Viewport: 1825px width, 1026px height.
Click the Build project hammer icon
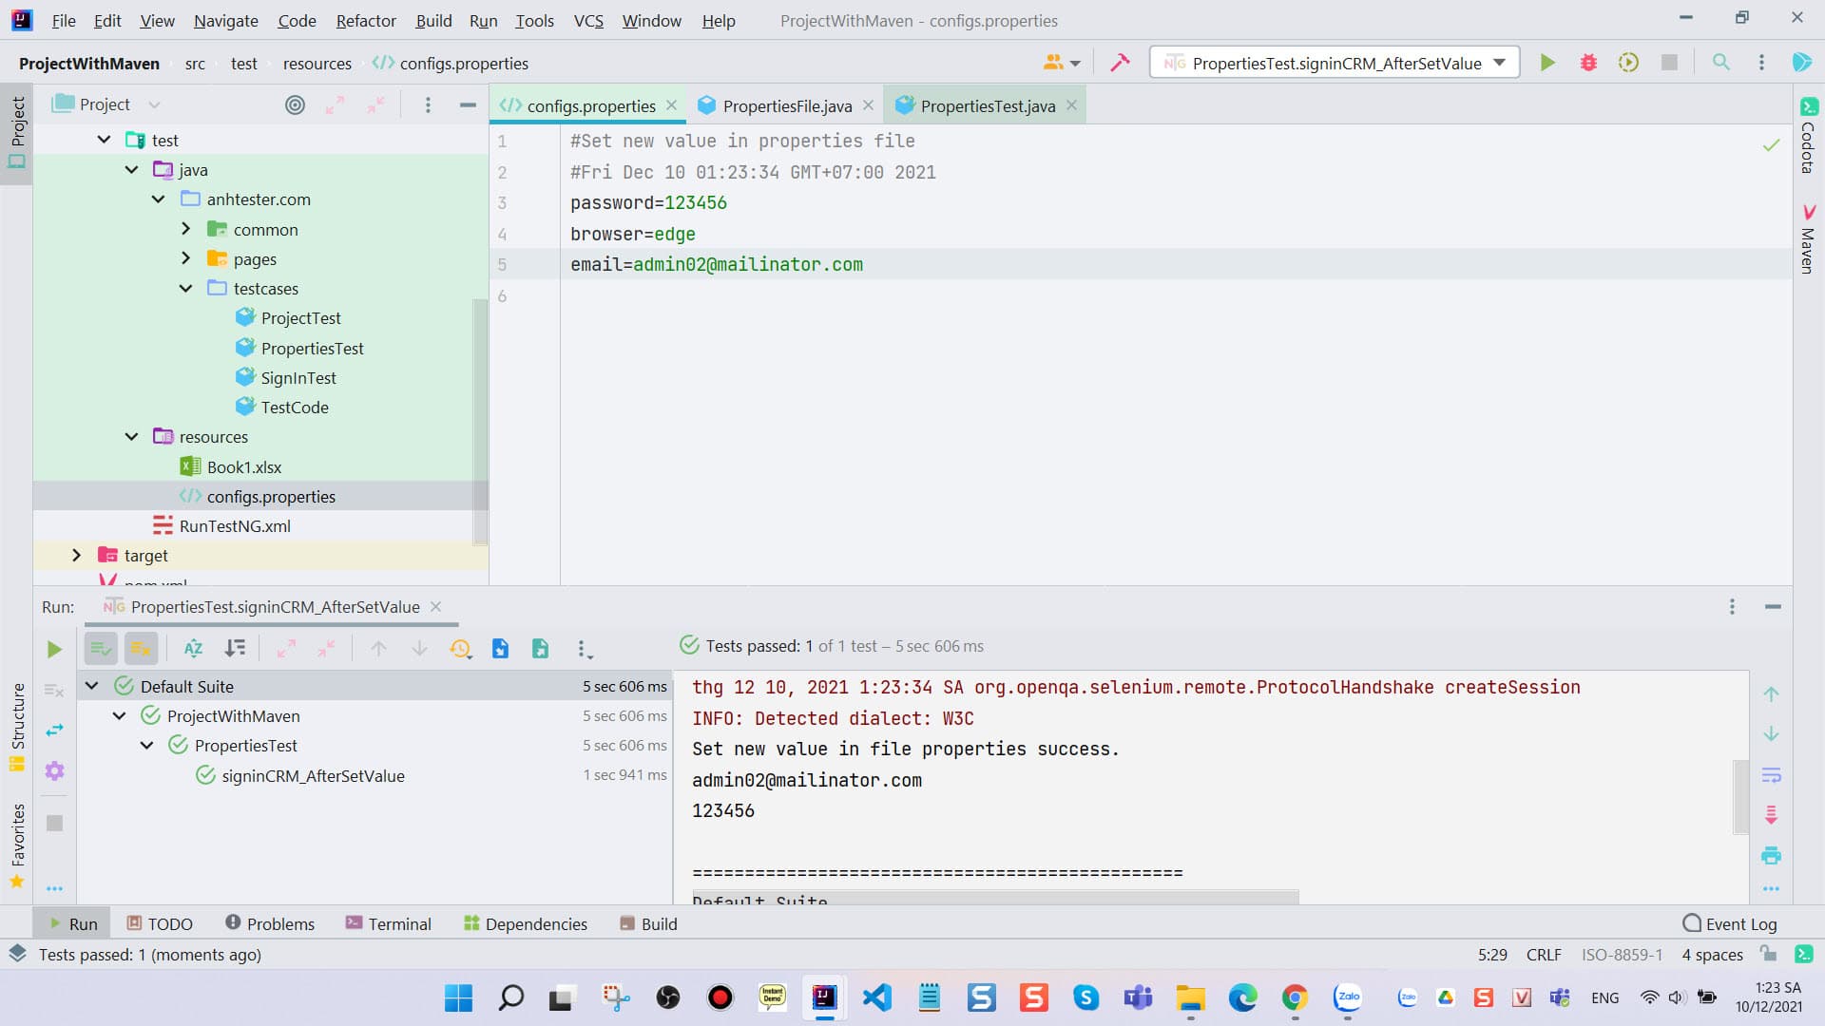tap(1120, 63)
